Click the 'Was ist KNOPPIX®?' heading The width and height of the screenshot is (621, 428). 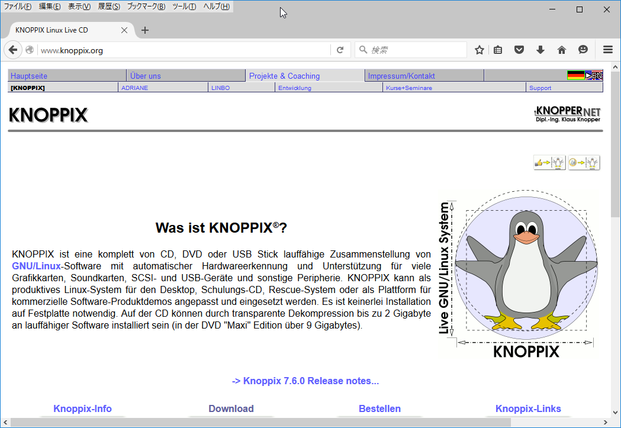221,228
